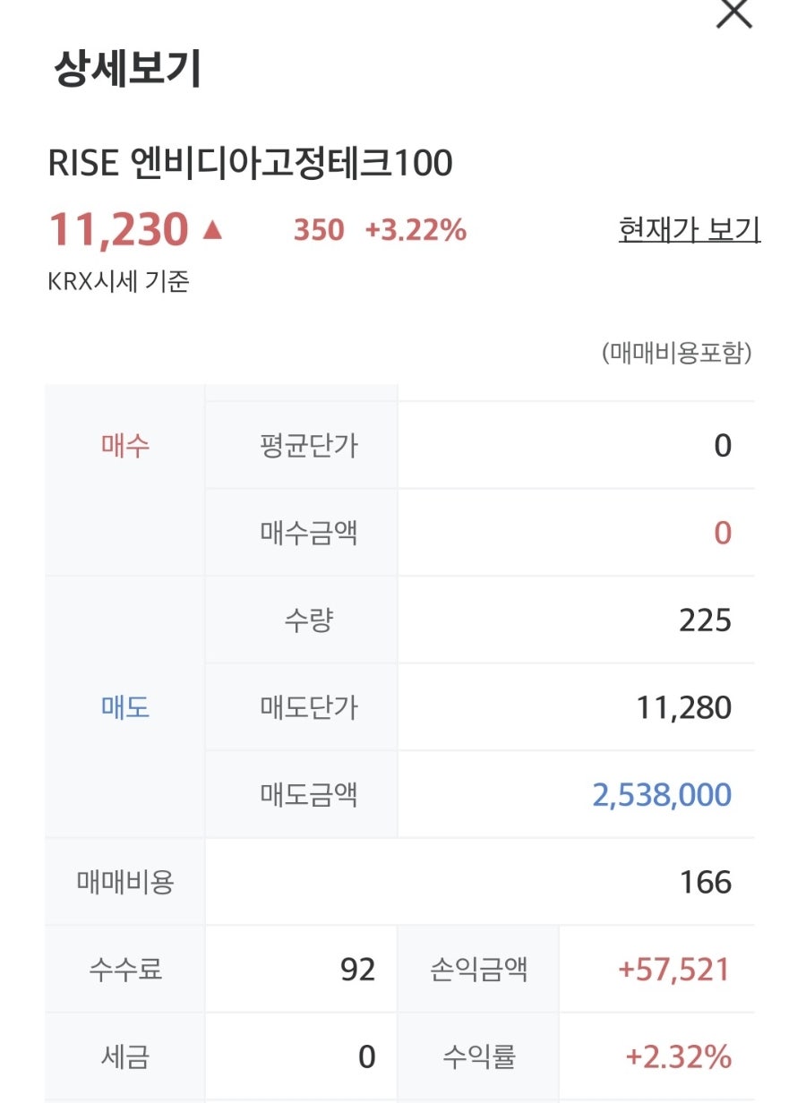Image resolution: width=806 pixels, height=1103 pixels.
Task: Tap the 수수료 value 92
Action: click(x=358, y=970)
